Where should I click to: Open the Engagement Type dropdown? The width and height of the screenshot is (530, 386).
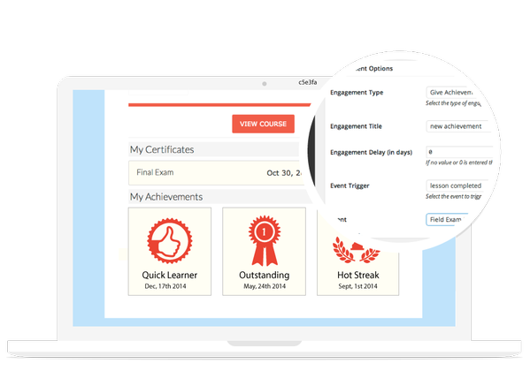(x=449, y=93)
